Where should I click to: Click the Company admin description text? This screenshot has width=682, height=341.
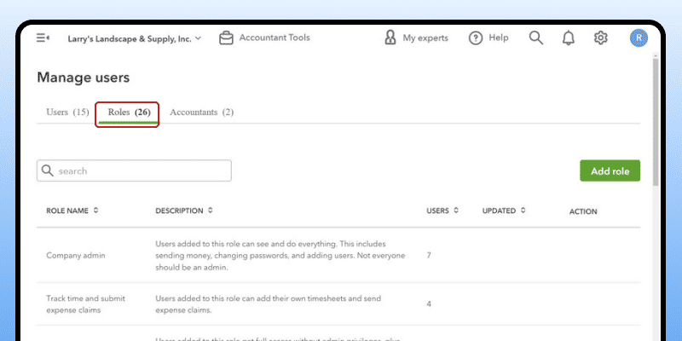coord(280,256)
